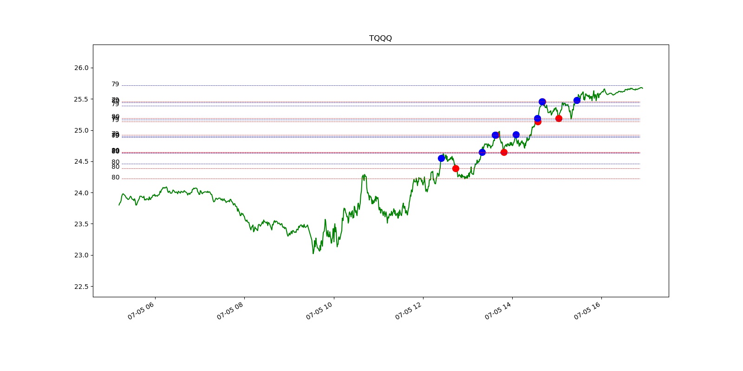Click the red marker near 24.4 after noon
This screenshot has width=743, height=371.
click(456, 168)
